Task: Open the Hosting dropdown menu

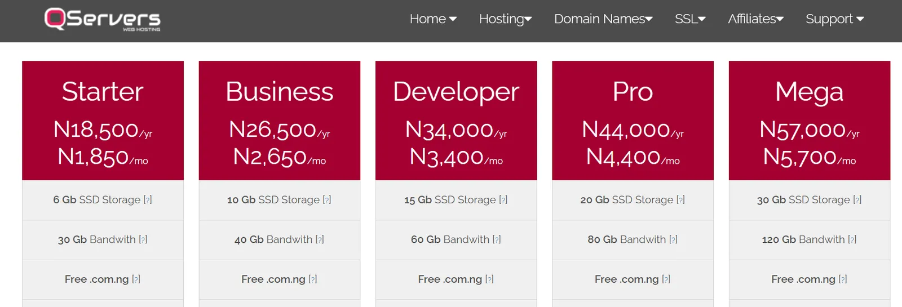Action: pos(505,19)
